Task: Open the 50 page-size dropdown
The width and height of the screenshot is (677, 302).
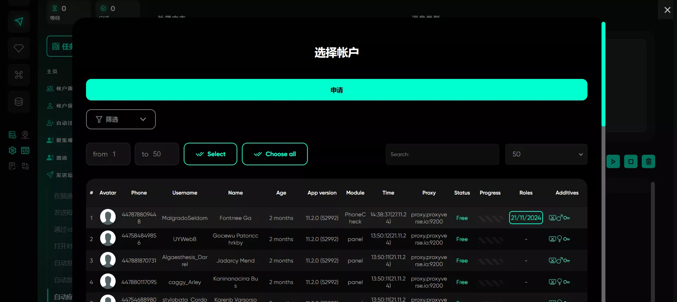Action: 546,154
